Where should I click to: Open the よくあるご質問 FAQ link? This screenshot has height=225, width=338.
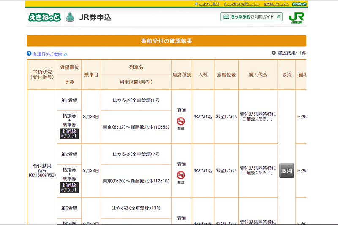pyautogui.click(x=209, y=4)
